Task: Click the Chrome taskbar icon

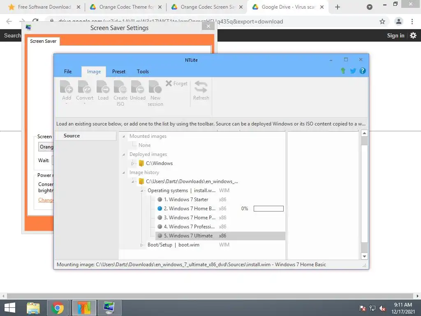Action: 58,308
